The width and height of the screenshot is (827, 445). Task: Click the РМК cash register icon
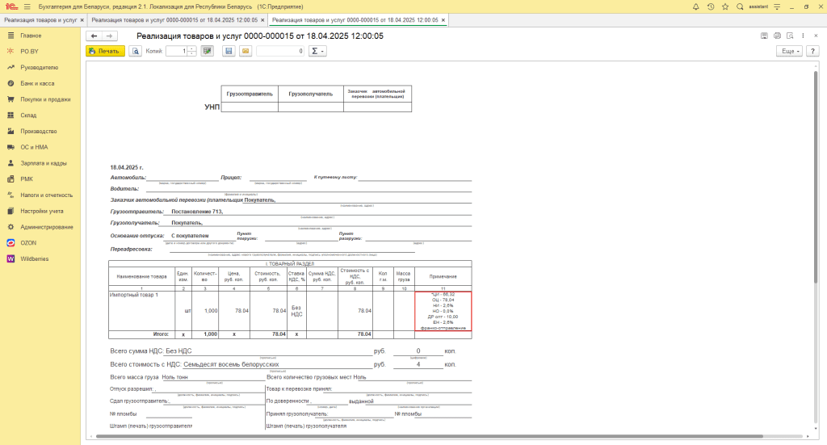click(10, 178)
